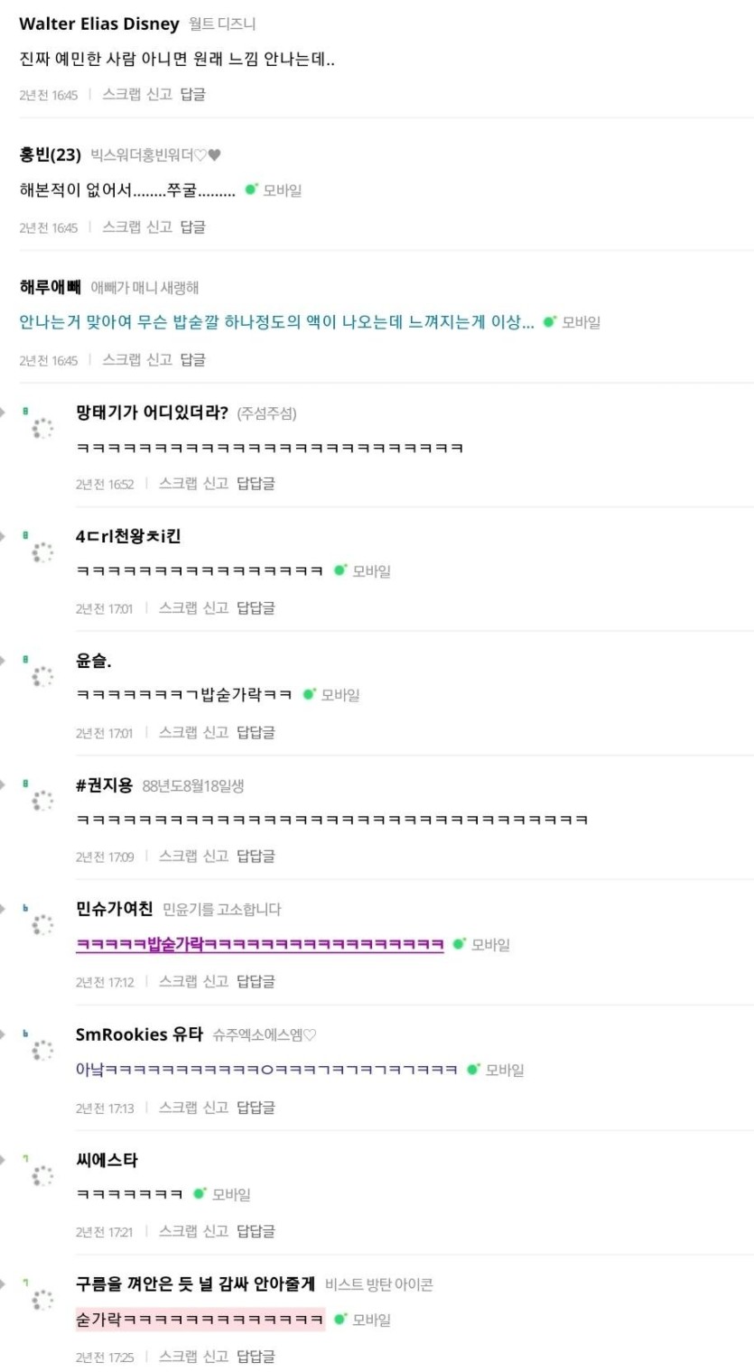This screenshot has height=1372, width=754.
Task: Open Walter Elias Disney's username profile
Action: coord(99,23)
